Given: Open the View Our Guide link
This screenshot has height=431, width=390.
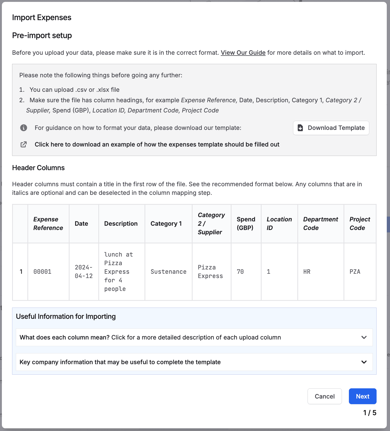Looking at the screenshot, I should [x=243, y=53].
